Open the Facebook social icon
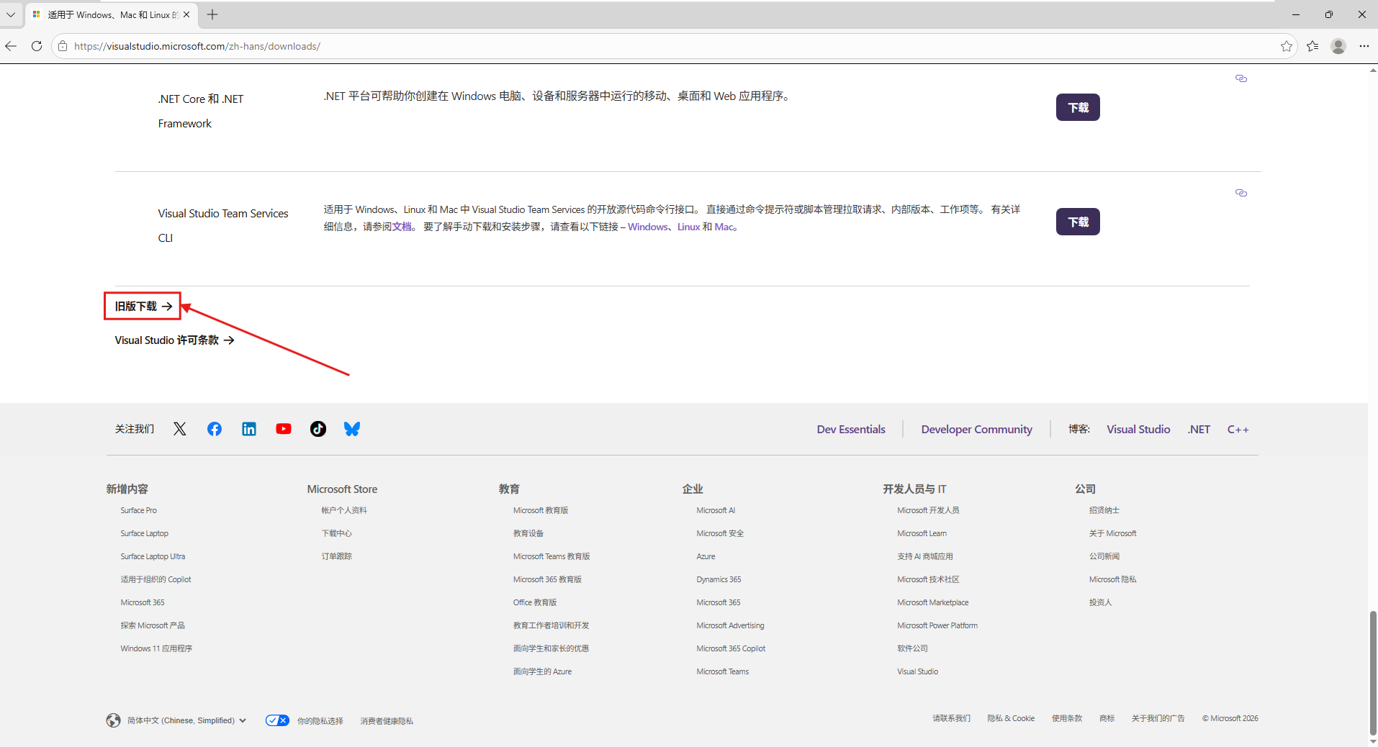 [x=215, y=429]
